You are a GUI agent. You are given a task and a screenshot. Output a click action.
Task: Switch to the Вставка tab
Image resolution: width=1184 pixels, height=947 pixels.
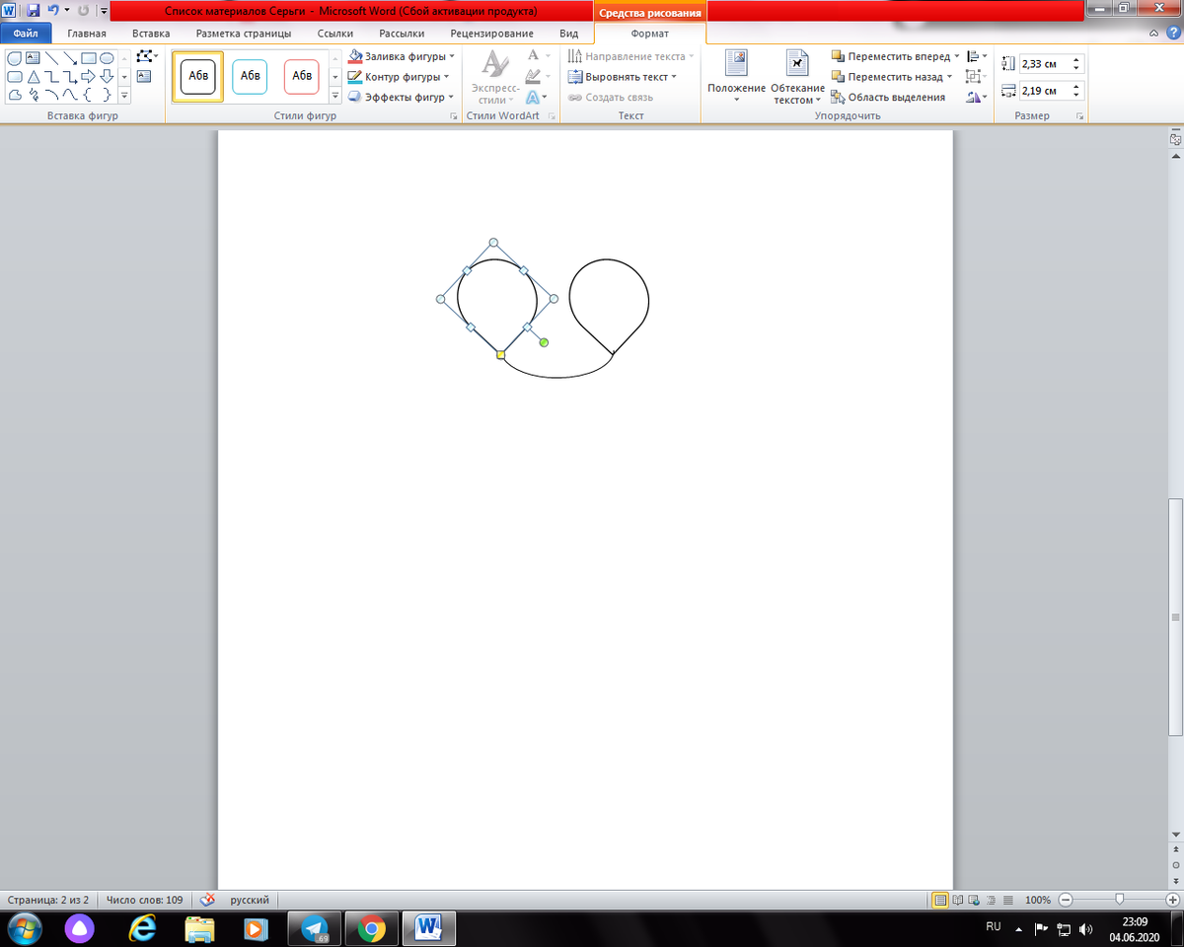point(151,33)
